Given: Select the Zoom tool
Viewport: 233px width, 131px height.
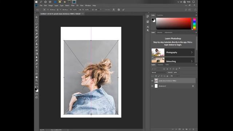Looking at the screenshot, I should point(36,80).
